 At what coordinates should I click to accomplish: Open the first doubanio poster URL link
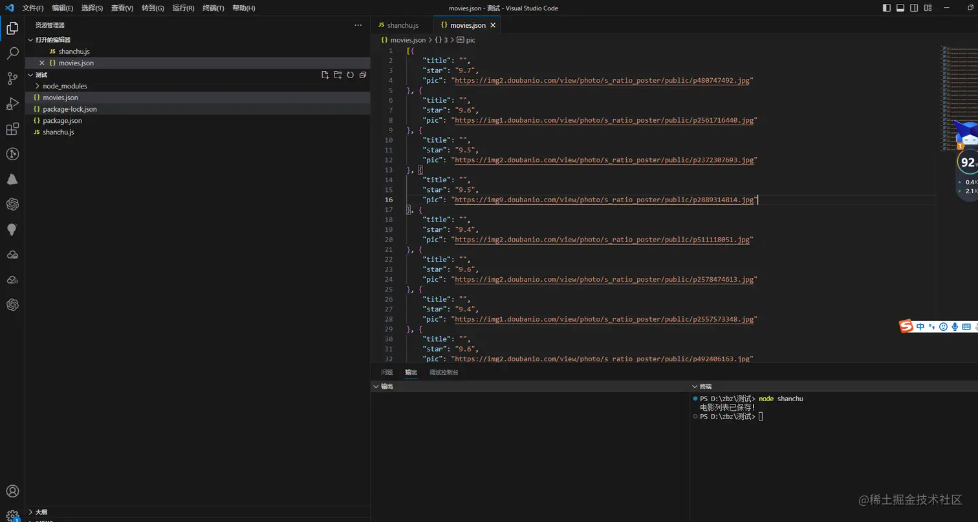(x=603, y=81)
